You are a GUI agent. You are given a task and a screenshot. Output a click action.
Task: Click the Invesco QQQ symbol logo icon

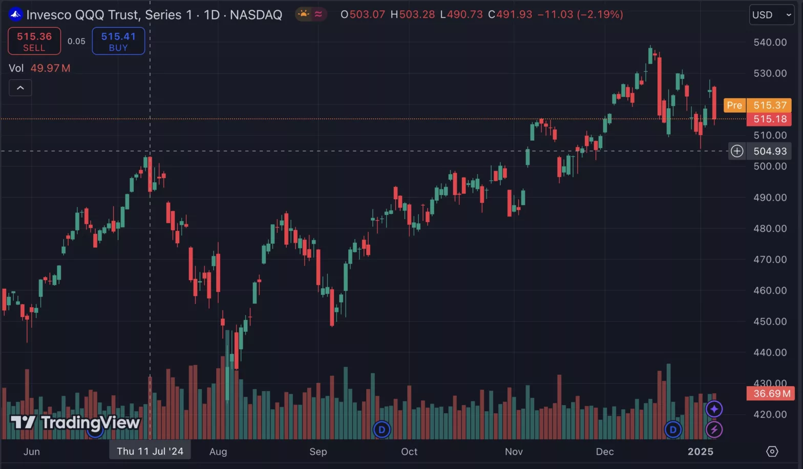click(15, 14)
